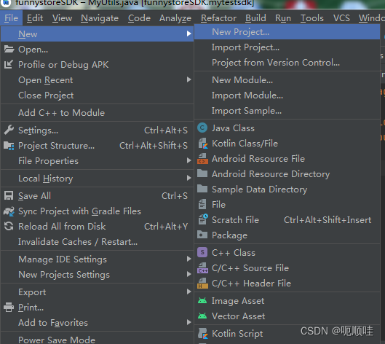The height and width of the screenshot is (344, 385).
Task: Choose Import Project... entry
Action: (287, 47)
